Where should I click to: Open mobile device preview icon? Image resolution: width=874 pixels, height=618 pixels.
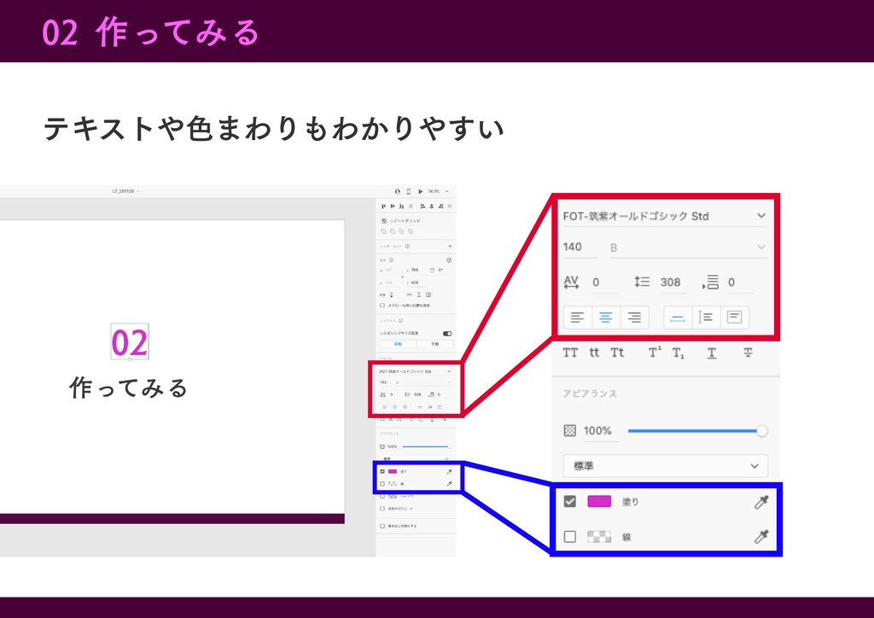pyautogui.click(x=409, y=191)
